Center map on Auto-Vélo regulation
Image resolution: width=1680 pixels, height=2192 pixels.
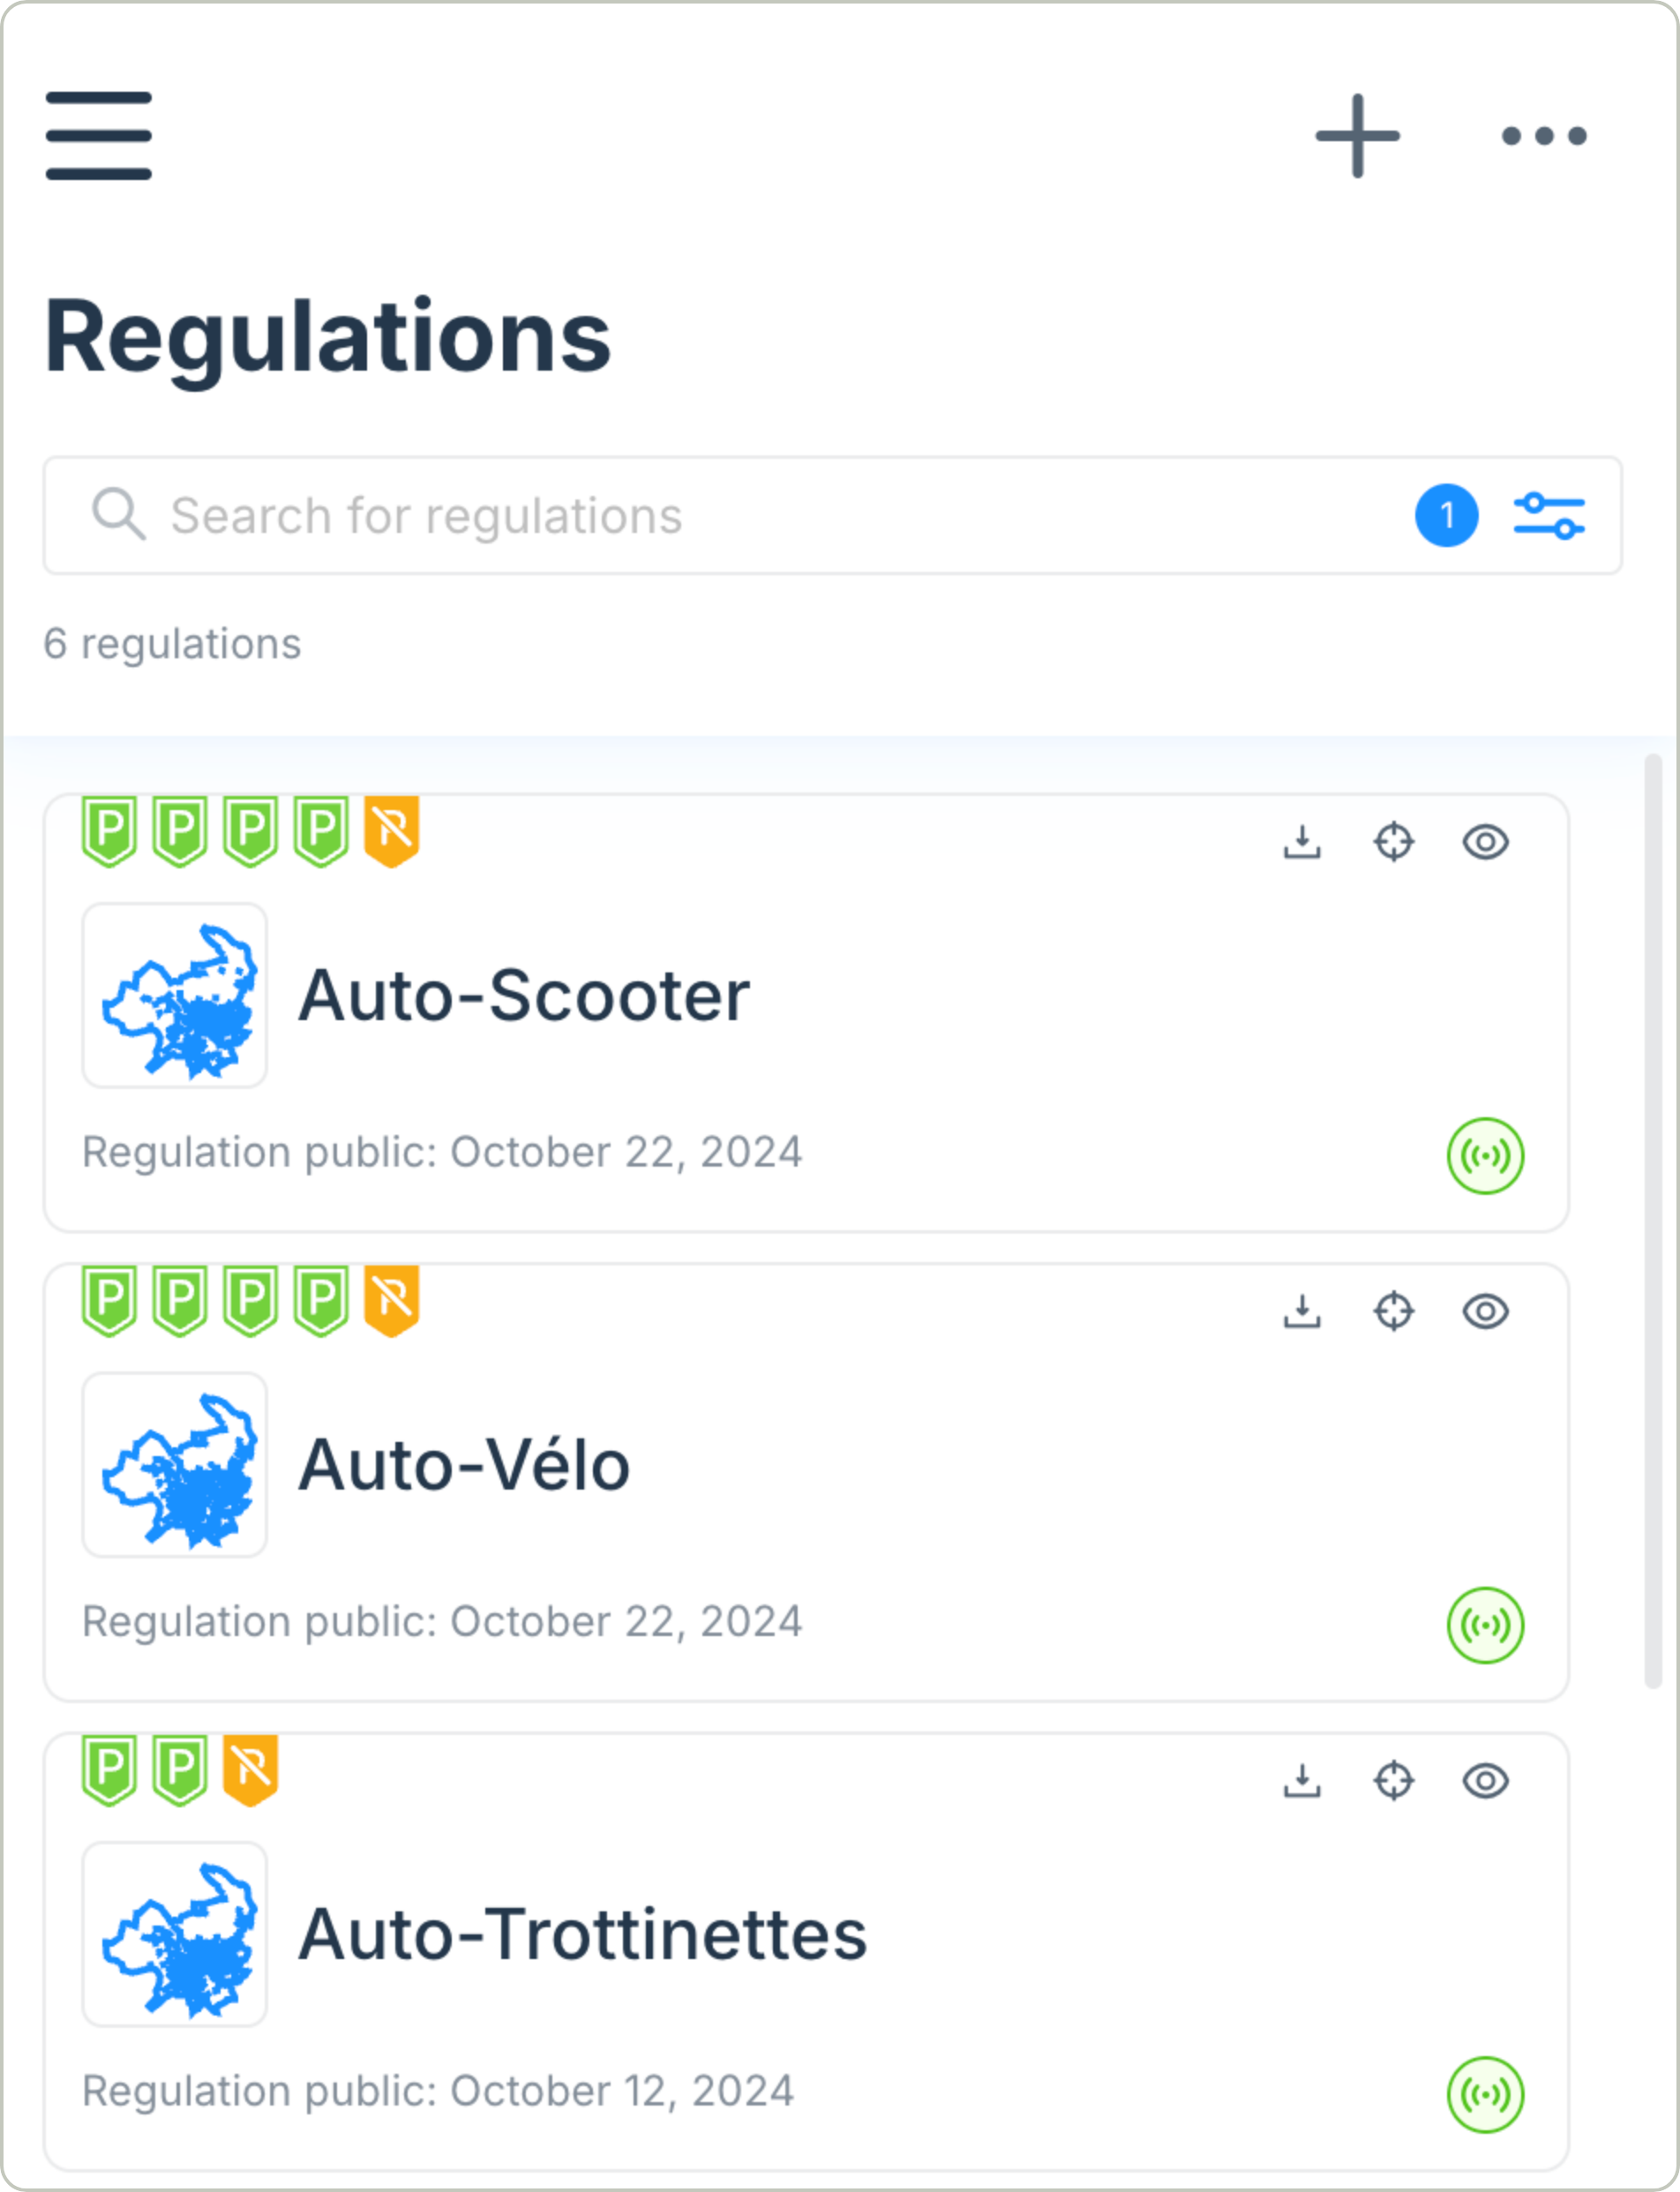click(x=1394, y=1311)
